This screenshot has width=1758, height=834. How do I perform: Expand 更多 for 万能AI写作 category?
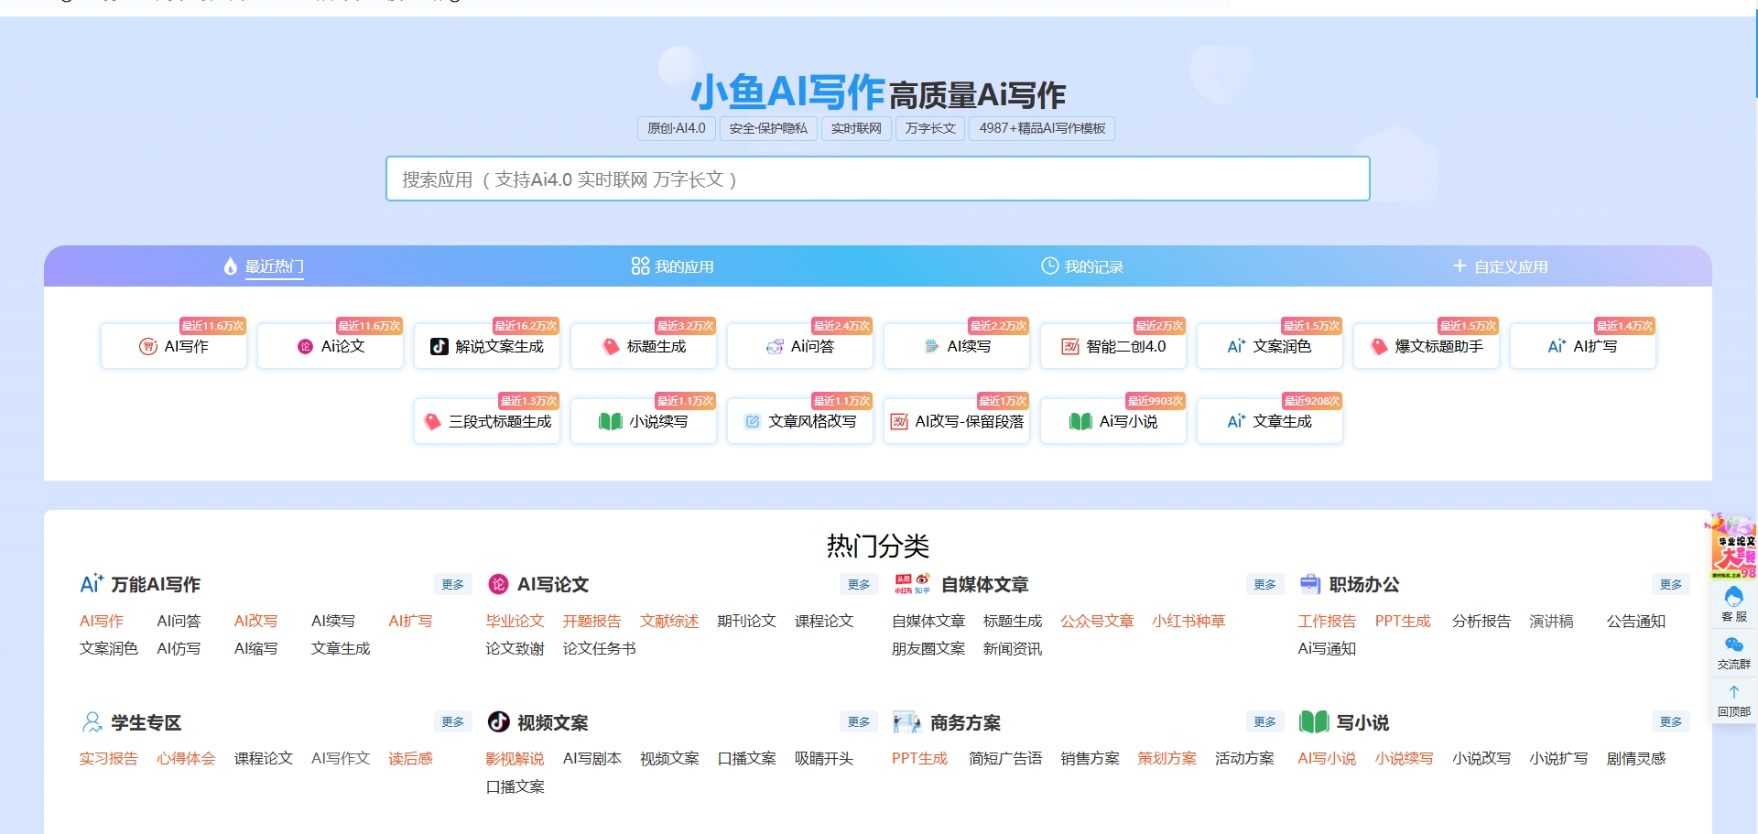pos(452,585)
